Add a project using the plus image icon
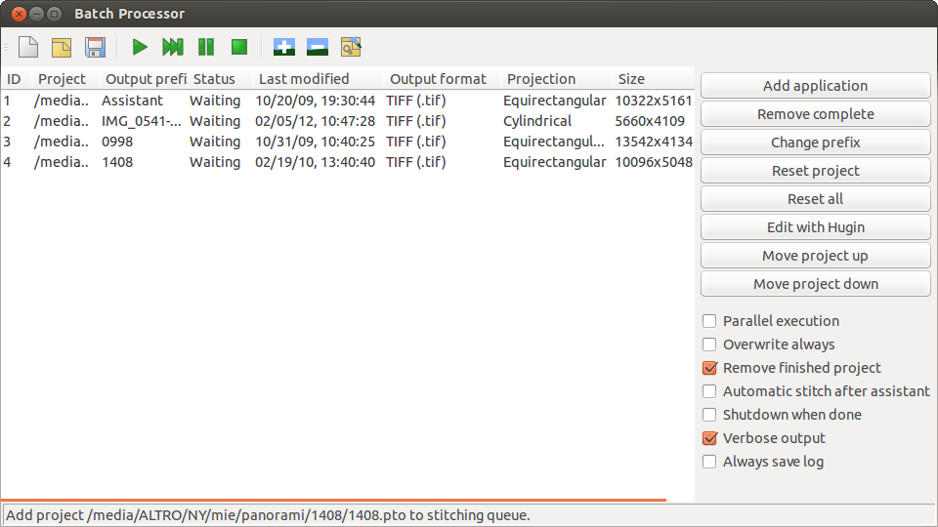Screen dimensions: 938x527 [x=284, y=47]
